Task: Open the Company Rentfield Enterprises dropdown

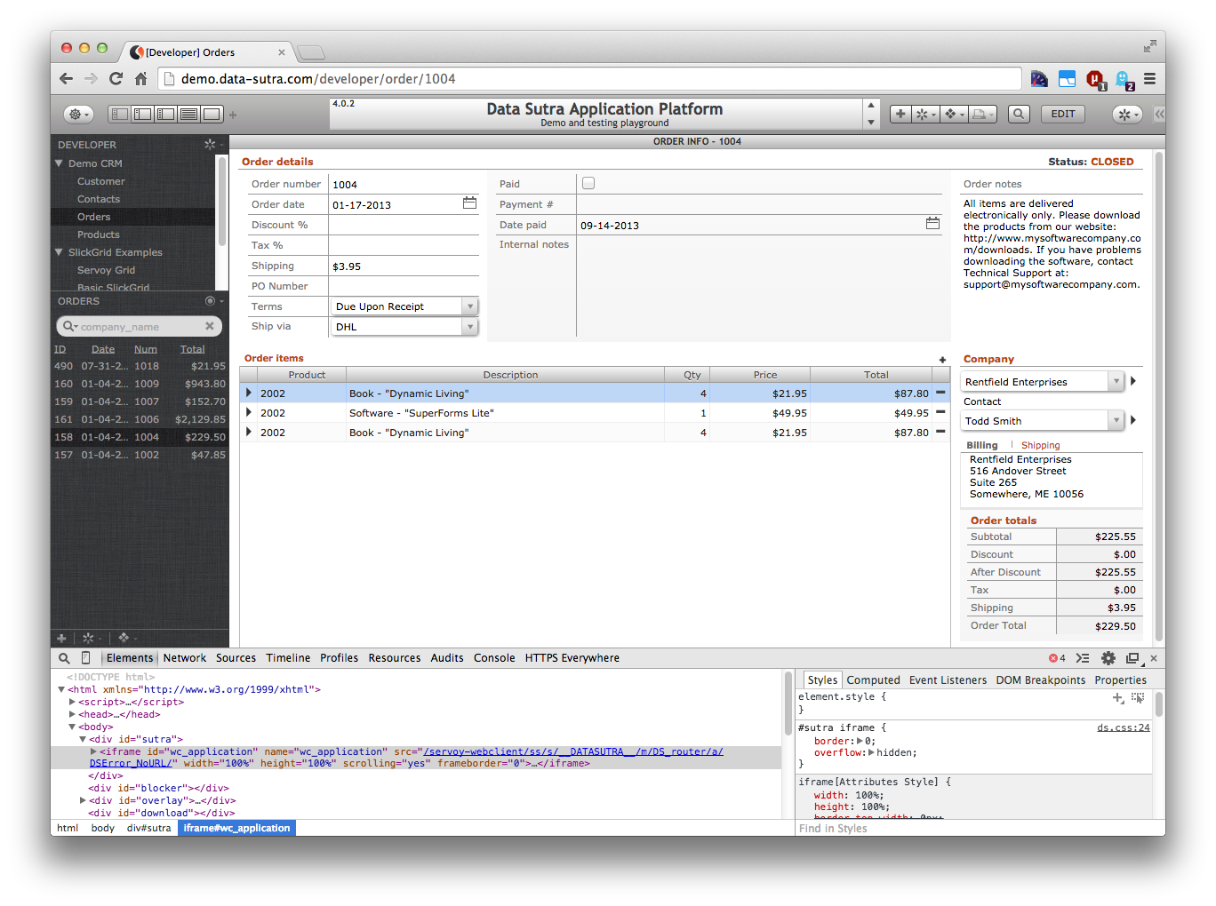Action: (1044, 382)
